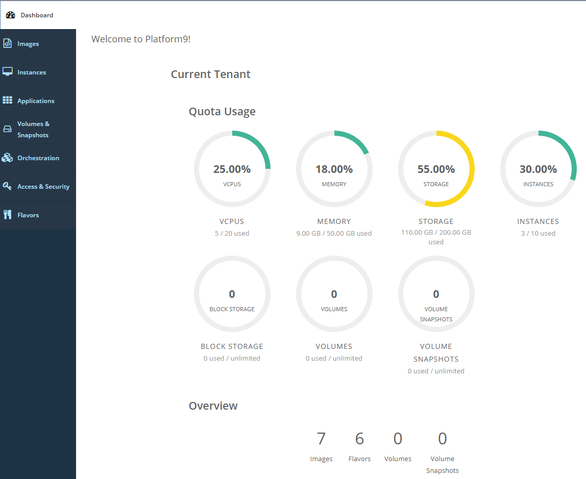Image resolution: width=586 pixels, height=479 pixels.
Task: Click the yellow STORAGE 55.00% gauge
Action: [x=436, y=169]
